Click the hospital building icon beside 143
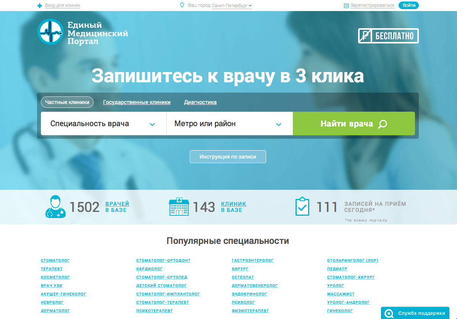This screenshot has width=457, height=319. coord(179,207)
